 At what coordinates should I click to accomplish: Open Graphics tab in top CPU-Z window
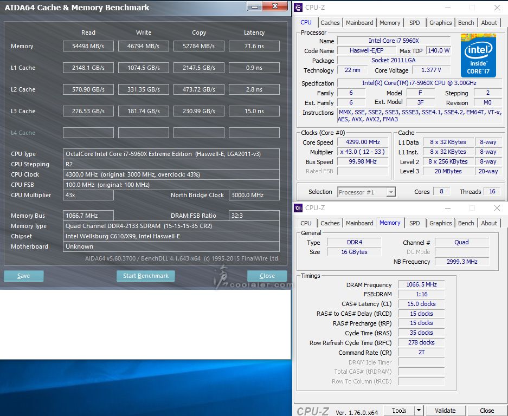click(440, 23)
